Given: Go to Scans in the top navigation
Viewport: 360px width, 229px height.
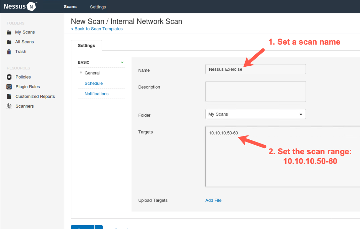Looking at the screenshot, I should tap(70, 7).
